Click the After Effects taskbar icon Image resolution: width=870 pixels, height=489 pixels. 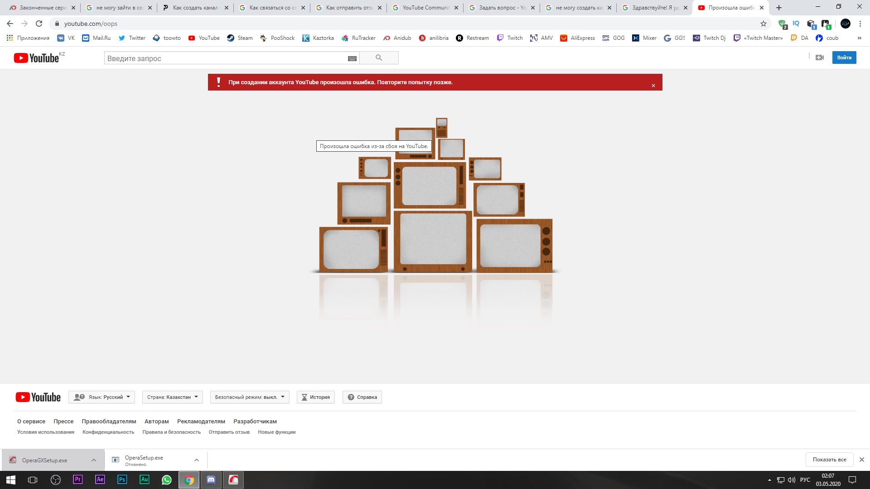[x=100, y=479]
